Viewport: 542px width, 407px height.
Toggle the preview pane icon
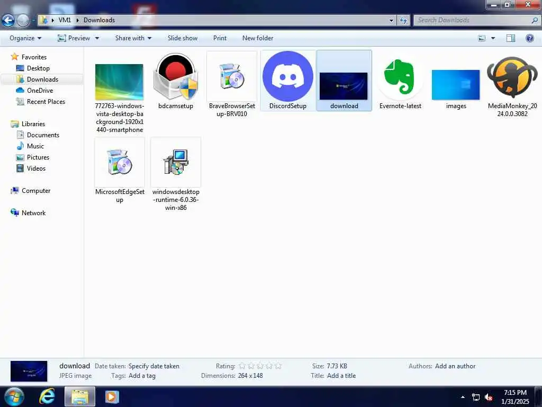[511, 38]
